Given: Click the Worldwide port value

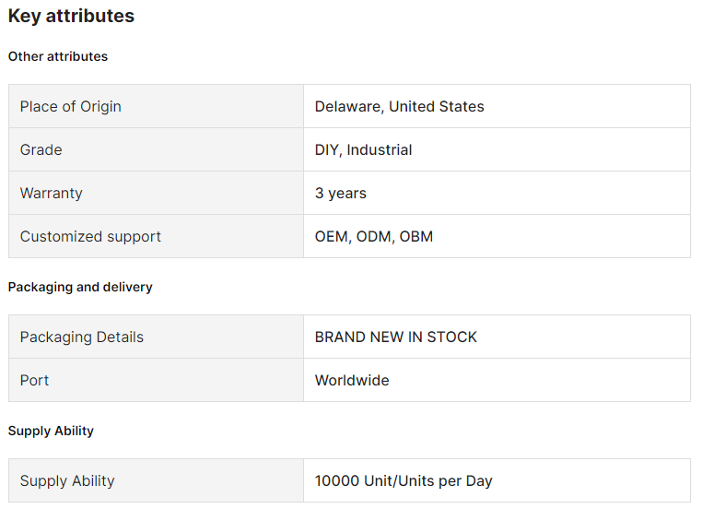Looking at the screenshot, I should pos(352,380).
